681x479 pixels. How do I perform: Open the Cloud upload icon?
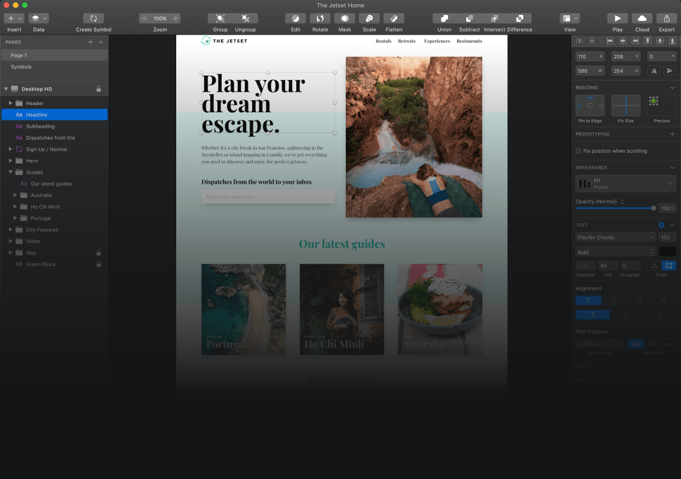[642, 18]
